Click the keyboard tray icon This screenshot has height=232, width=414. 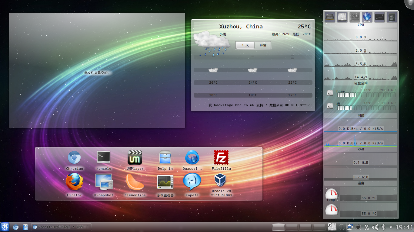point(358,227)
